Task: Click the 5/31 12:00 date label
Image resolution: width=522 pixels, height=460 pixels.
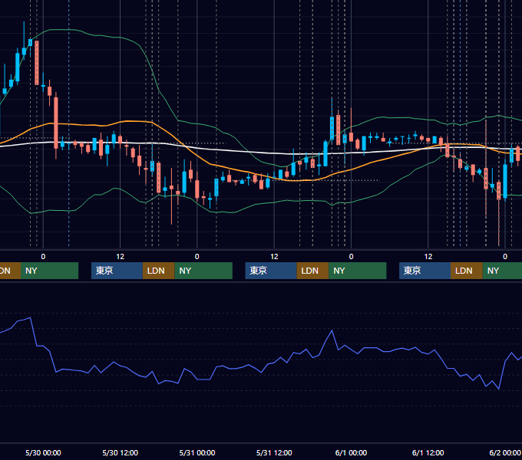Action: (x=274, y=452)
